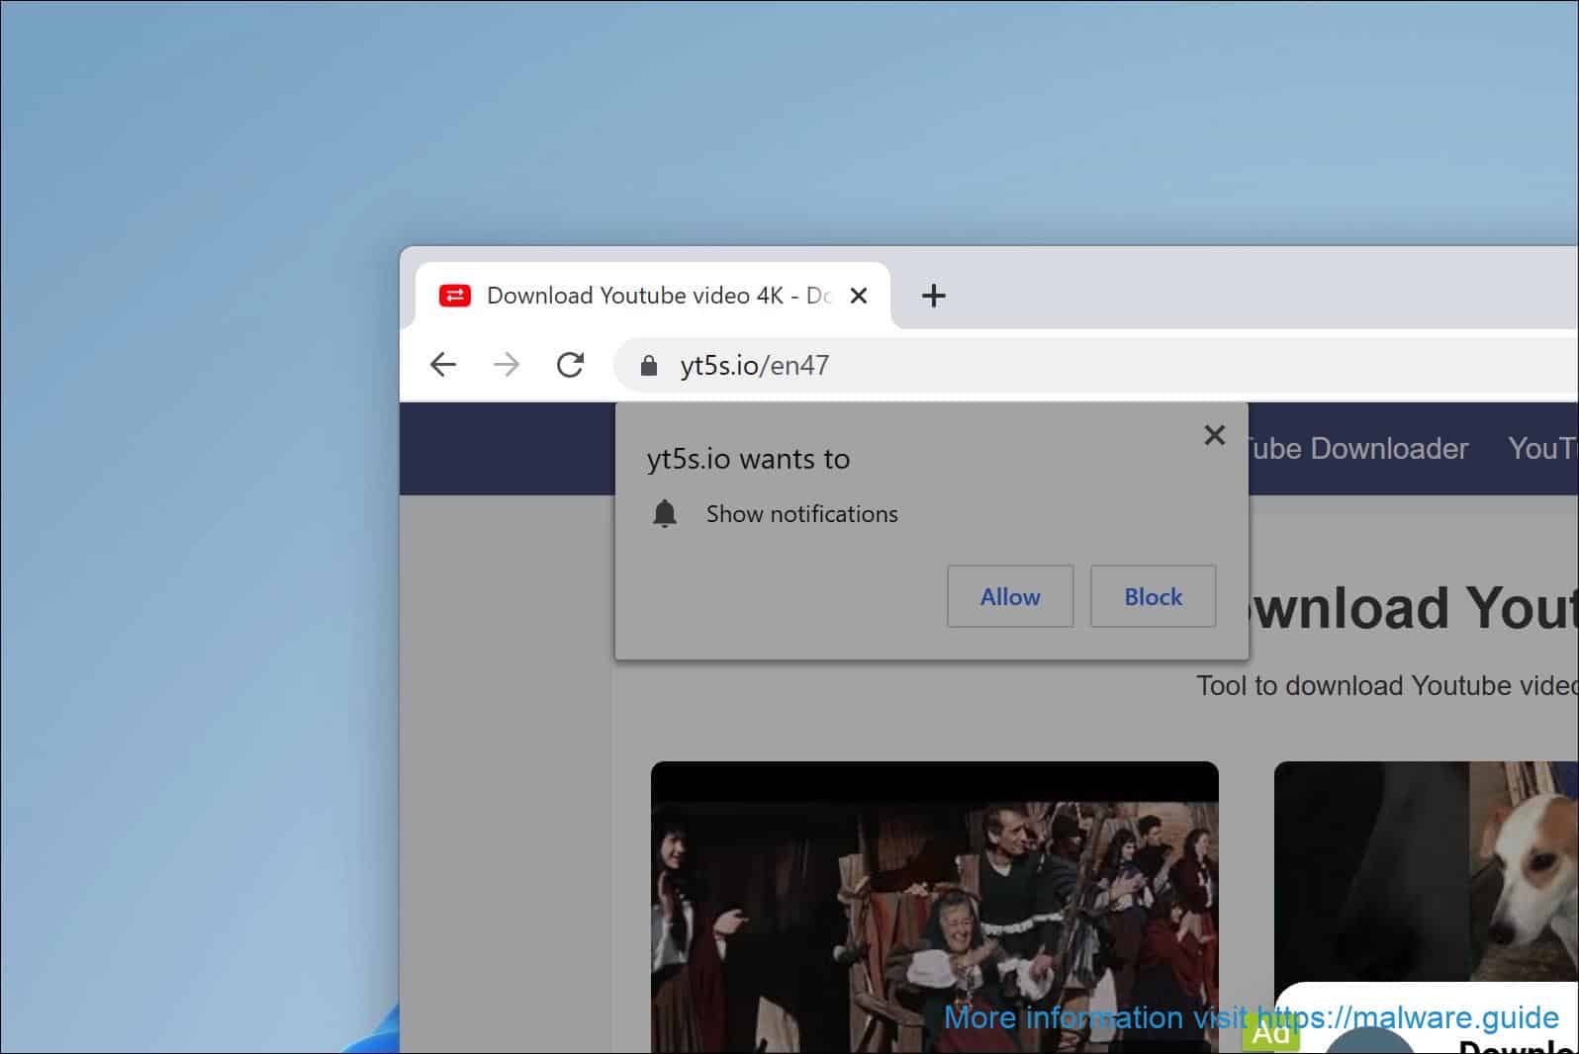Click the 'yt5s.io wants to' text
Viewport: 1579px width, 1054px height.
click(749, 460)
